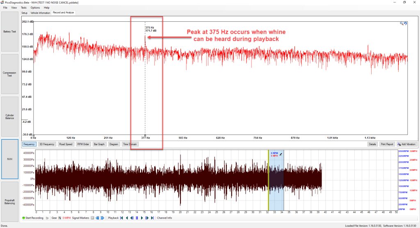Click the Add Vibration button
420x228 pixels.
point(406,144)
